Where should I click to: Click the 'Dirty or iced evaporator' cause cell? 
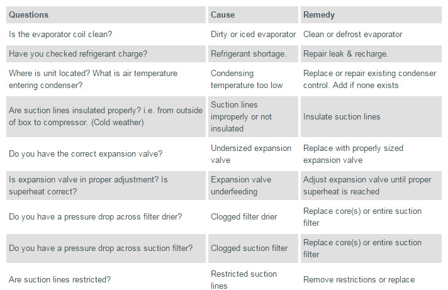click(x=253, y=34)
